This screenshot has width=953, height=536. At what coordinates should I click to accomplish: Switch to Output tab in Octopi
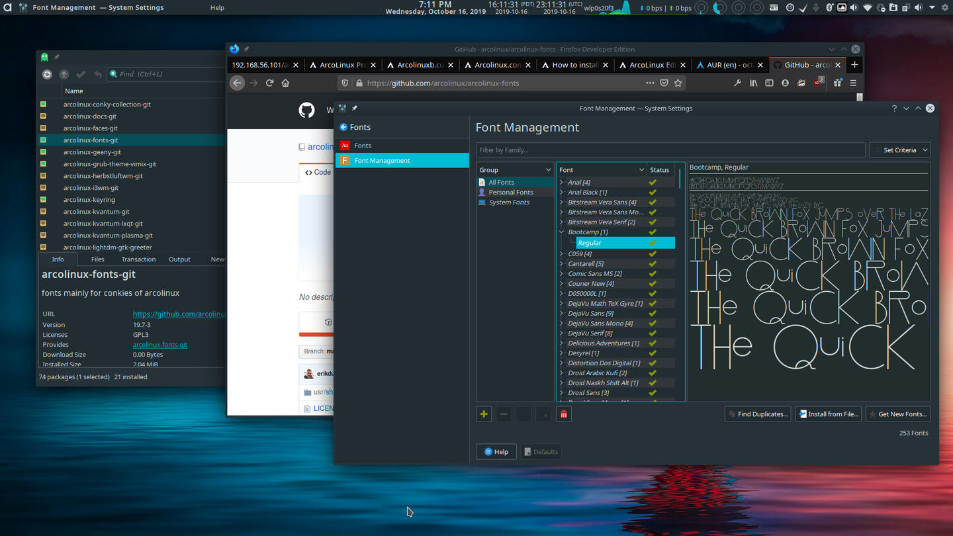(x=179, y=259)
